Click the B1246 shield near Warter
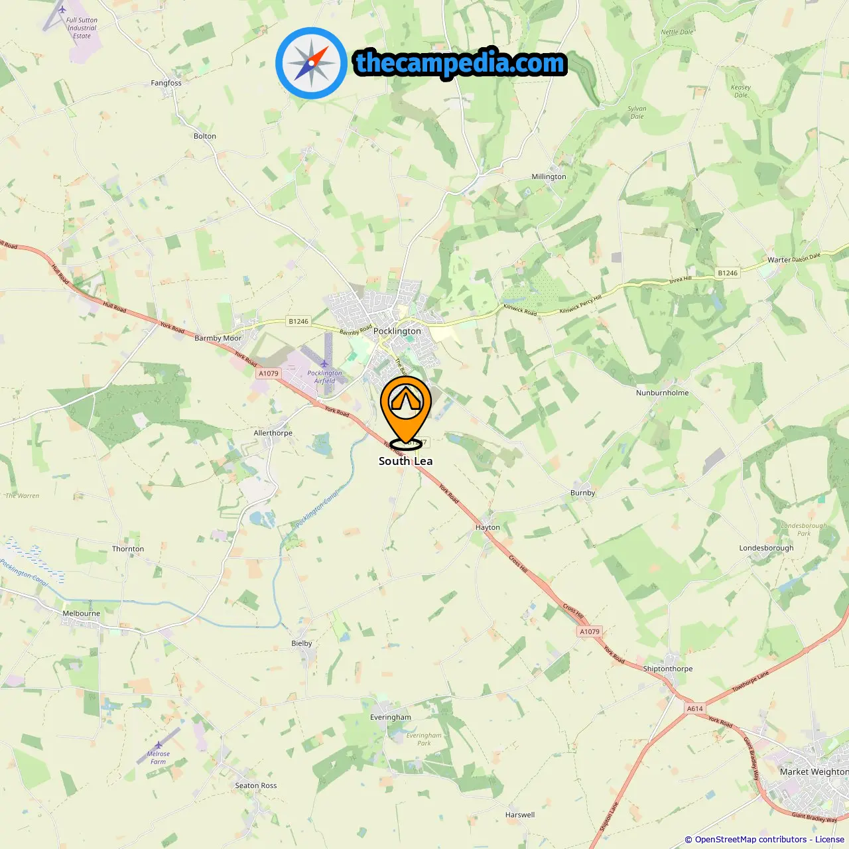This screenshot has height=849, width=849. 728,273
